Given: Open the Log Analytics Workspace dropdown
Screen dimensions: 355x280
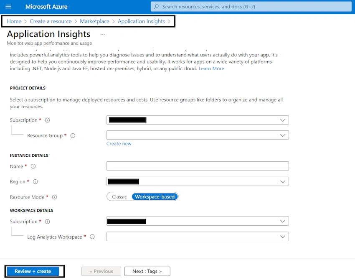Looking at the screenshot, I should [x=198, y=237].
